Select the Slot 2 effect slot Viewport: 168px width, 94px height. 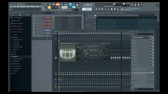[x=135, y=40]
